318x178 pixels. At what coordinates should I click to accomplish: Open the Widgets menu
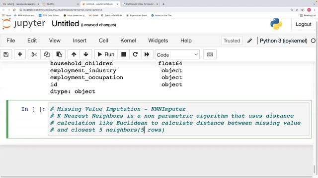pyautogui.click(x=158, y=41)
